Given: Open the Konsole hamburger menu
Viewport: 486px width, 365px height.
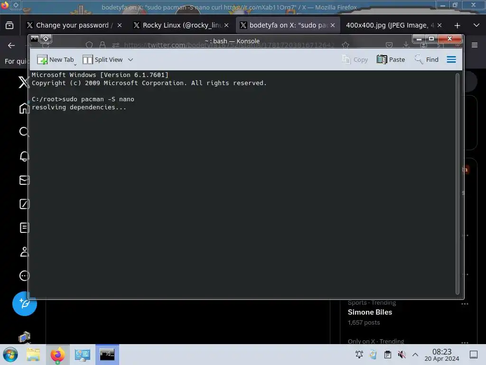Looking at the screenshot, I should (x=451, y=59).
